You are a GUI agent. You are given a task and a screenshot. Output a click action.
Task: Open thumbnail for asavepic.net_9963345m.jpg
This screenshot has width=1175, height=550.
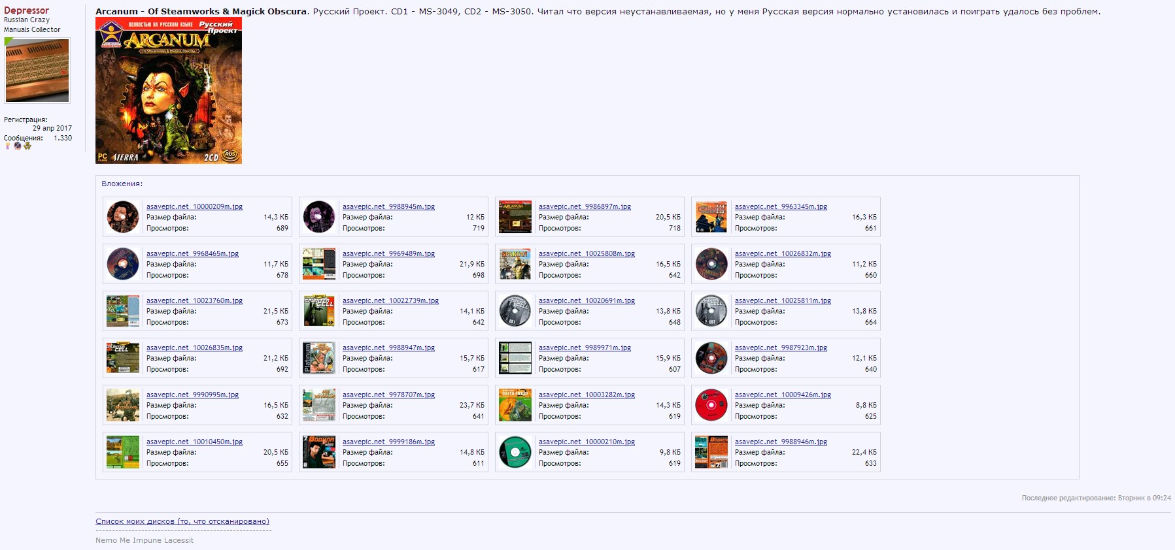711,217
